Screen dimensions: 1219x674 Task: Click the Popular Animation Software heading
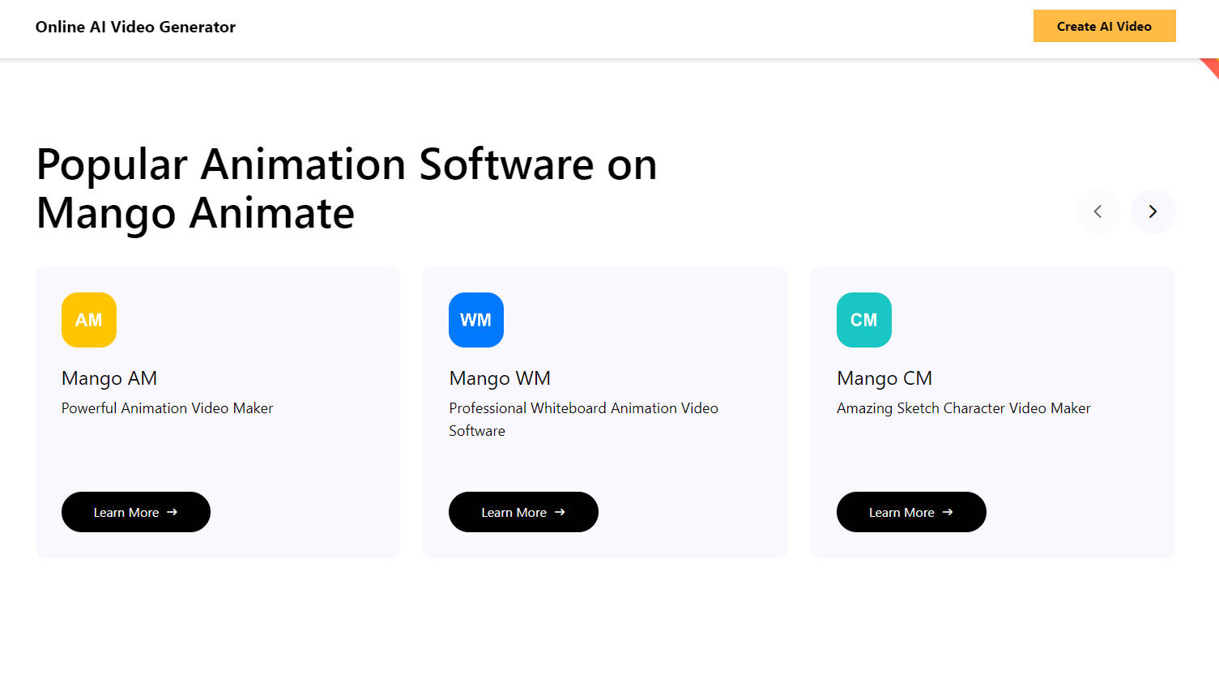[347, 189]
